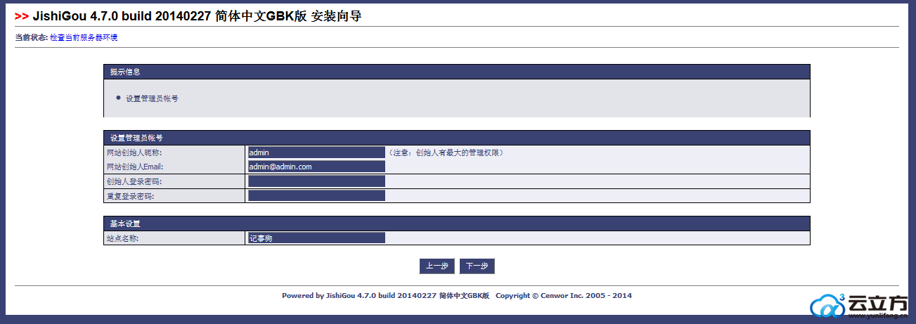Focus the 创始人登录密码 password field

tap(316, 181)
